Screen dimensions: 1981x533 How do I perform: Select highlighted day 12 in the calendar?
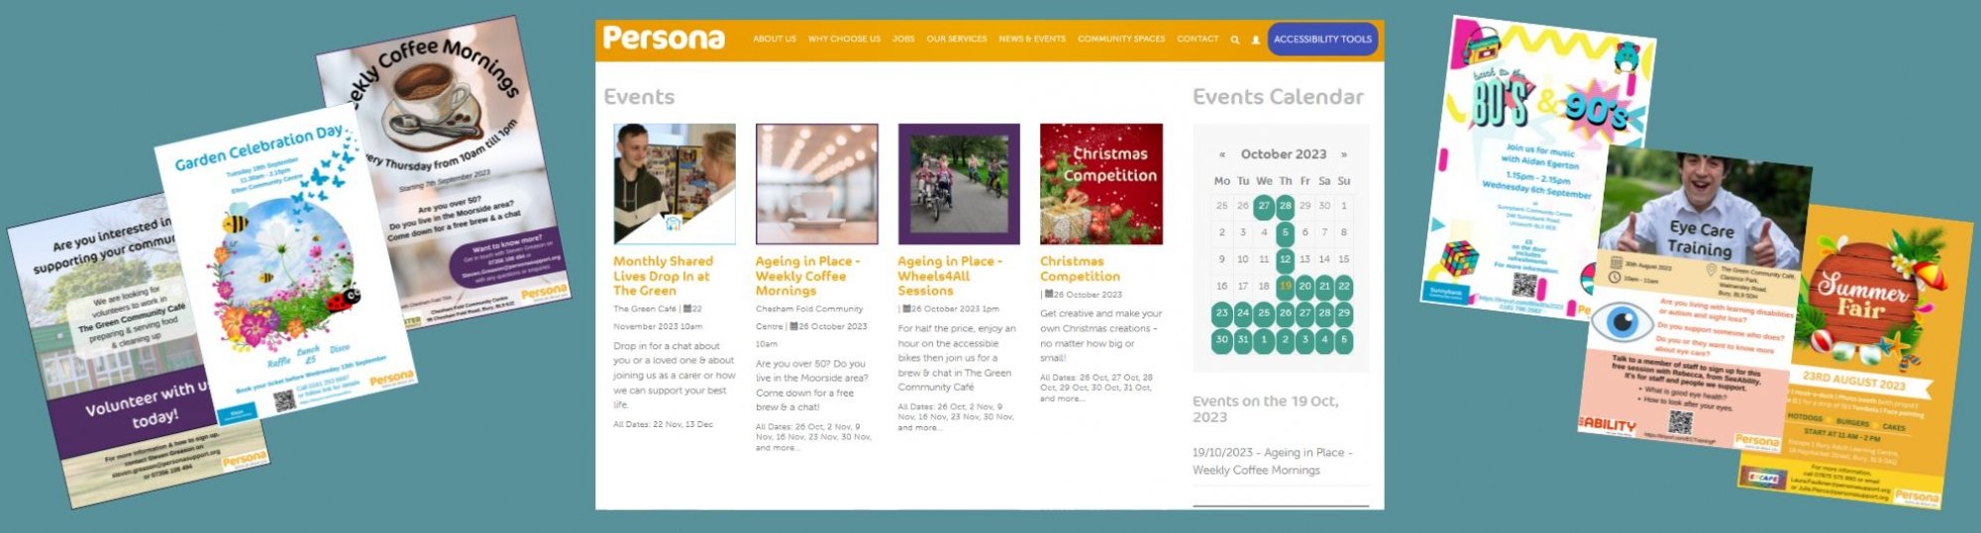point(1285,260)
